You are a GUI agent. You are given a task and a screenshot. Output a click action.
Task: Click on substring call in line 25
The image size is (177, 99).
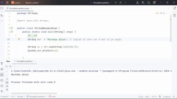(55, 47)
